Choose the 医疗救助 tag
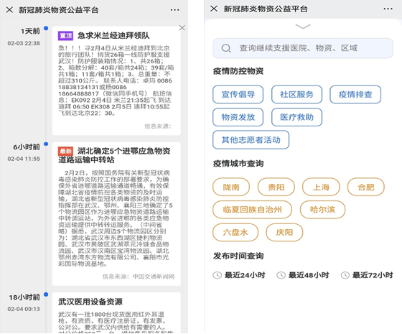This screenshot has width=402, height=334. tap(296, 117)
